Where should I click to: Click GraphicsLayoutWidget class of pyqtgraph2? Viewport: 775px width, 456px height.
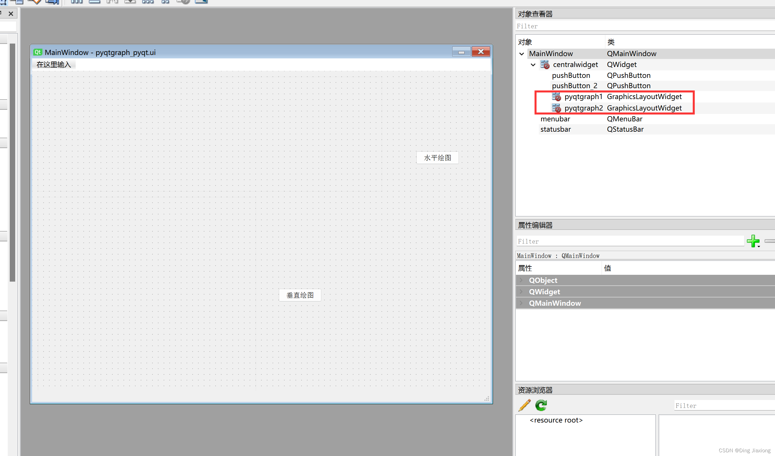[x=644, y=108]
